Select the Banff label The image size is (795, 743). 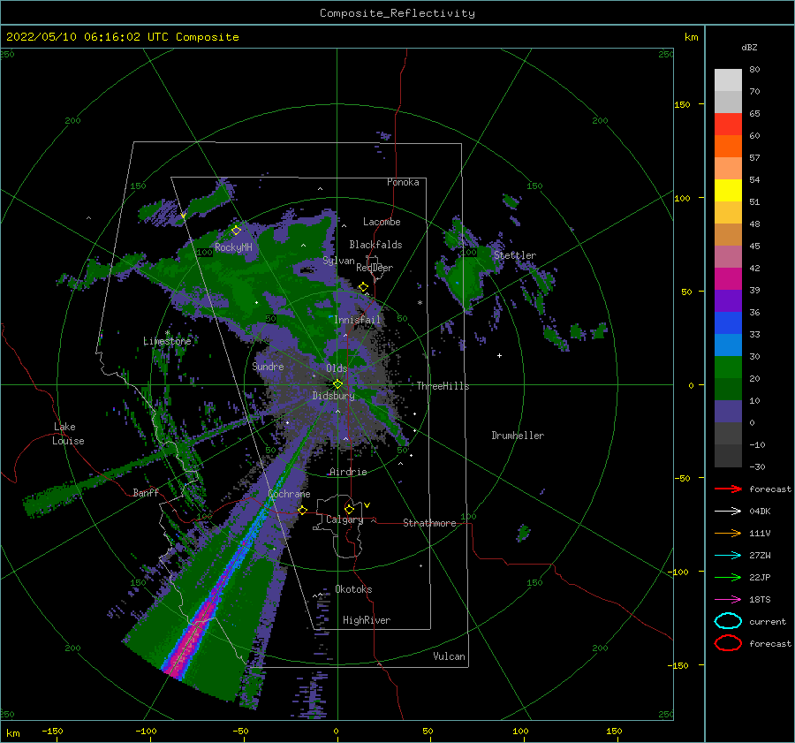coord(146,492)
